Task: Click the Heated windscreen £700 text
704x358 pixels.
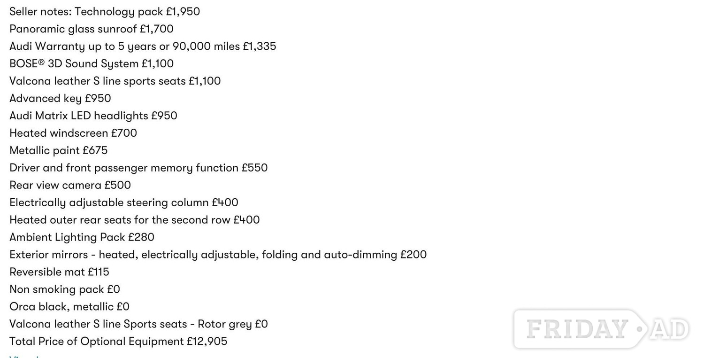Action: click(x=73, y=133)
